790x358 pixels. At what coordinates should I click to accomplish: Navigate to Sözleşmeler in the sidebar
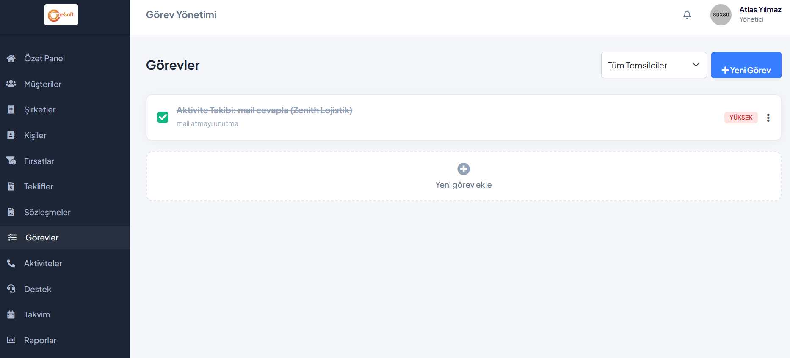click(47, 212)
